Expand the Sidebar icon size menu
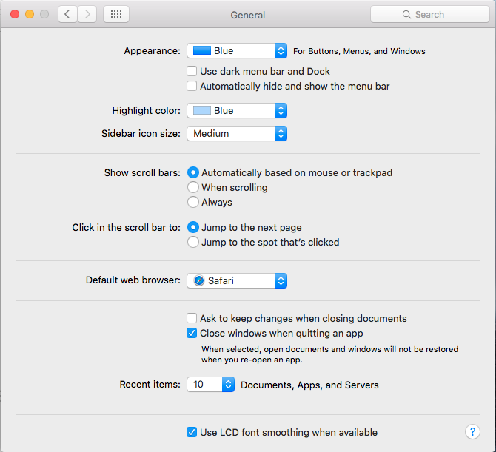 [236, 134]
